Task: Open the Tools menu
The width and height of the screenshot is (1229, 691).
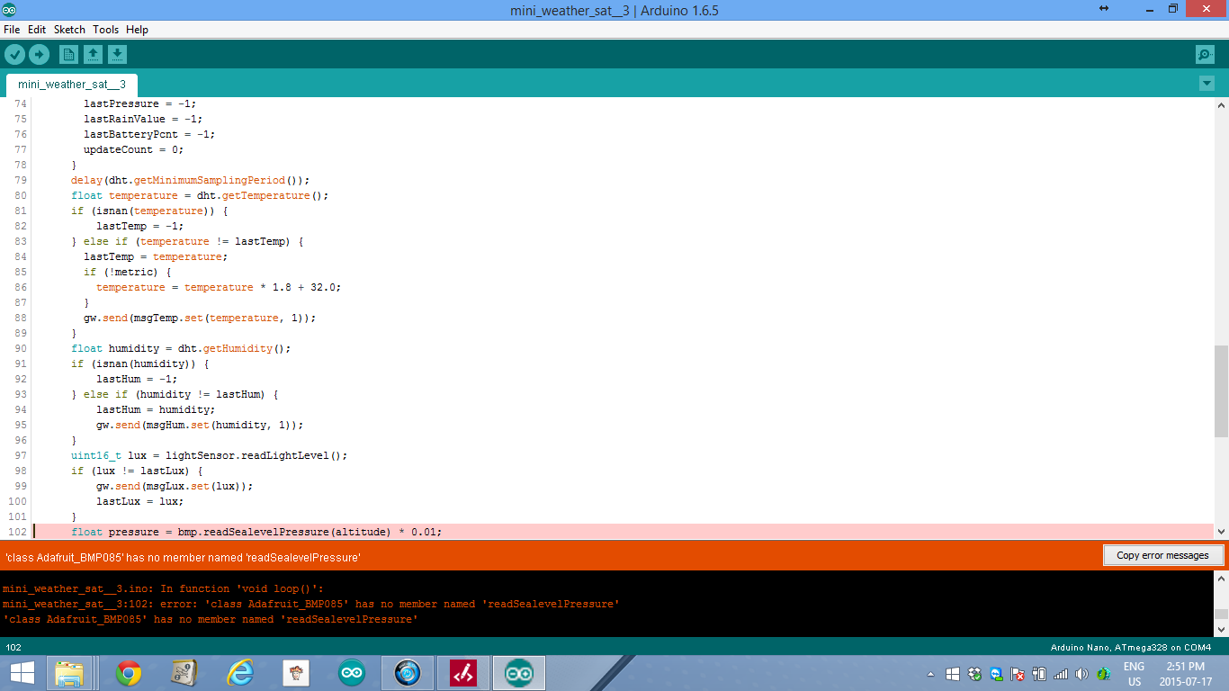Action: (105, 30)
